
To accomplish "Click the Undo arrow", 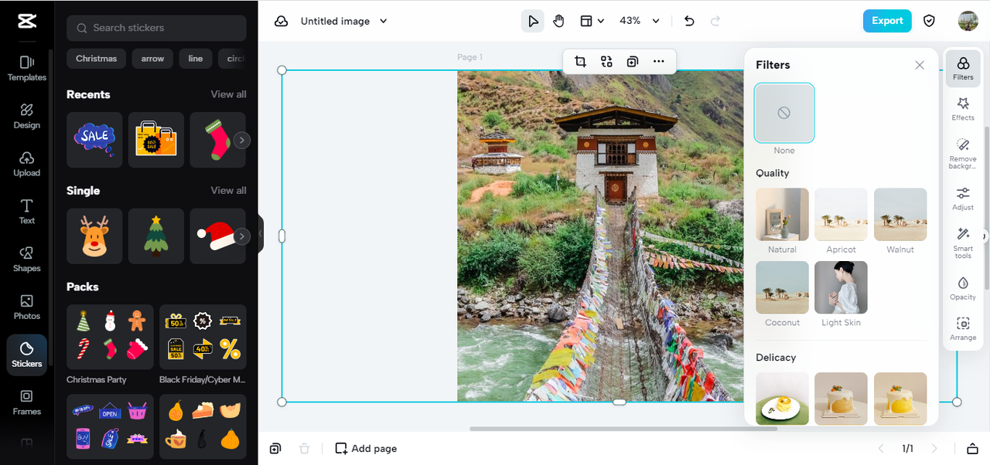I will [689, 21].
